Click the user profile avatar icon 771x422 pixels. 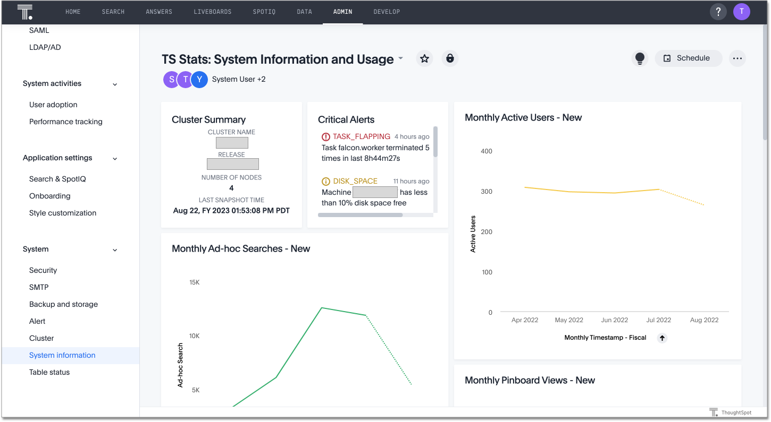pyautogui.click(x=742, y=11)
